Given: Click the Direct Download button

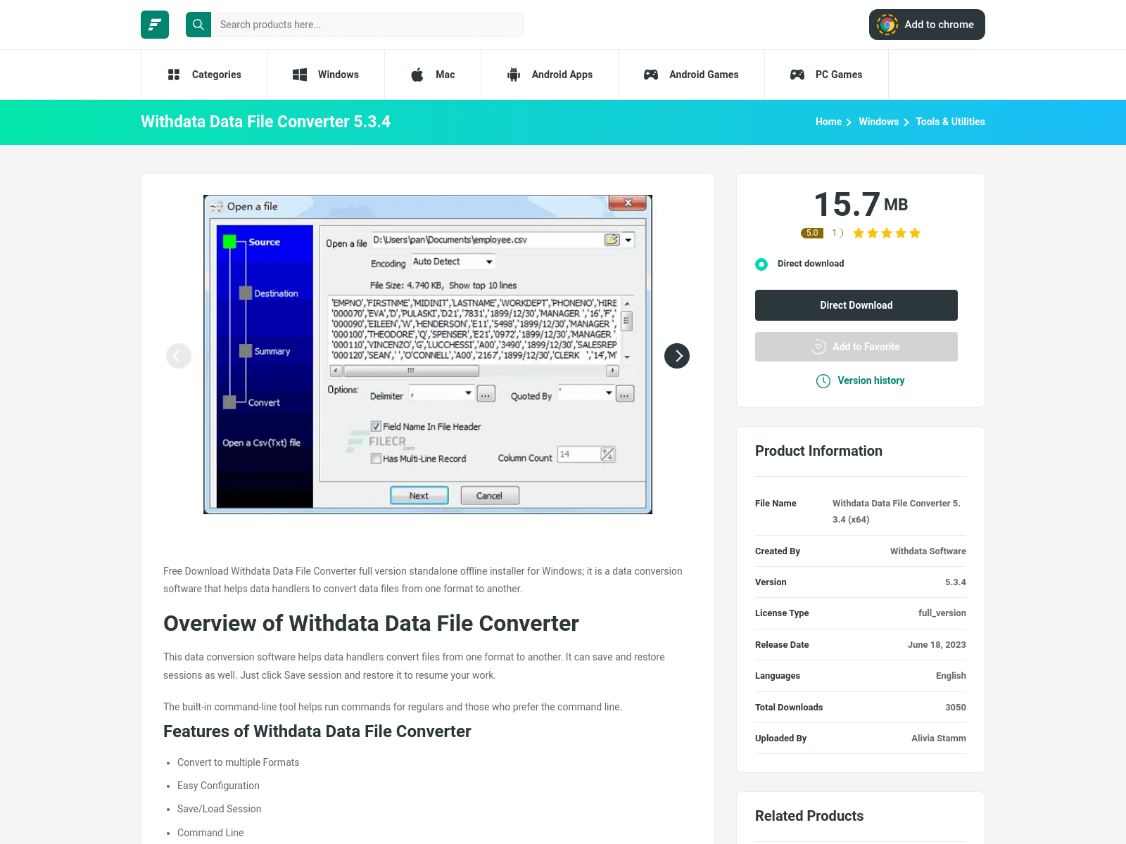Looking at the screenshot, I should click(x=856, y=305).
